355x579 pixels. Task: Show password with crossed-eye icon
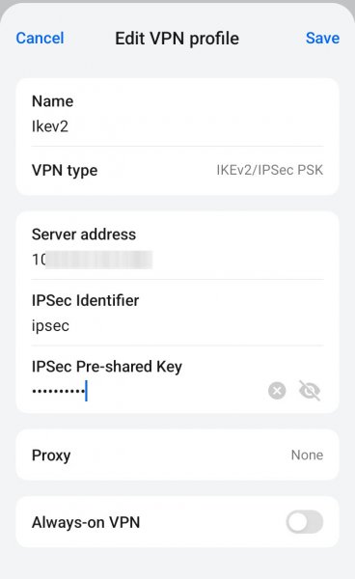pos(310,390)
